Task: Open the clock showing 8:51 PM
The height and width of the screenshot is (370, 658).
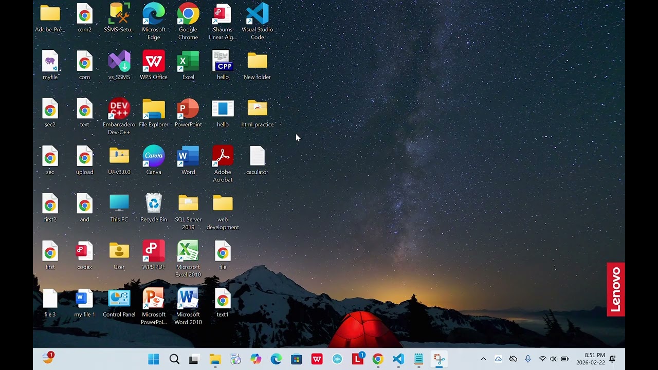Action: point(591,359)
